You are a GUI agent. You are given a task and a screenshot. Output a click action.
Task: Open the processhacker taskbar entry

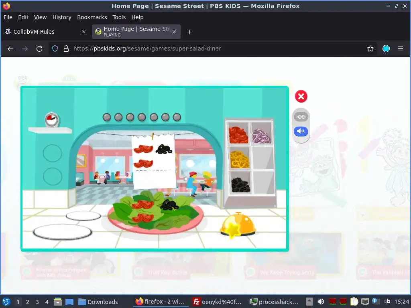tap(274, 302)
